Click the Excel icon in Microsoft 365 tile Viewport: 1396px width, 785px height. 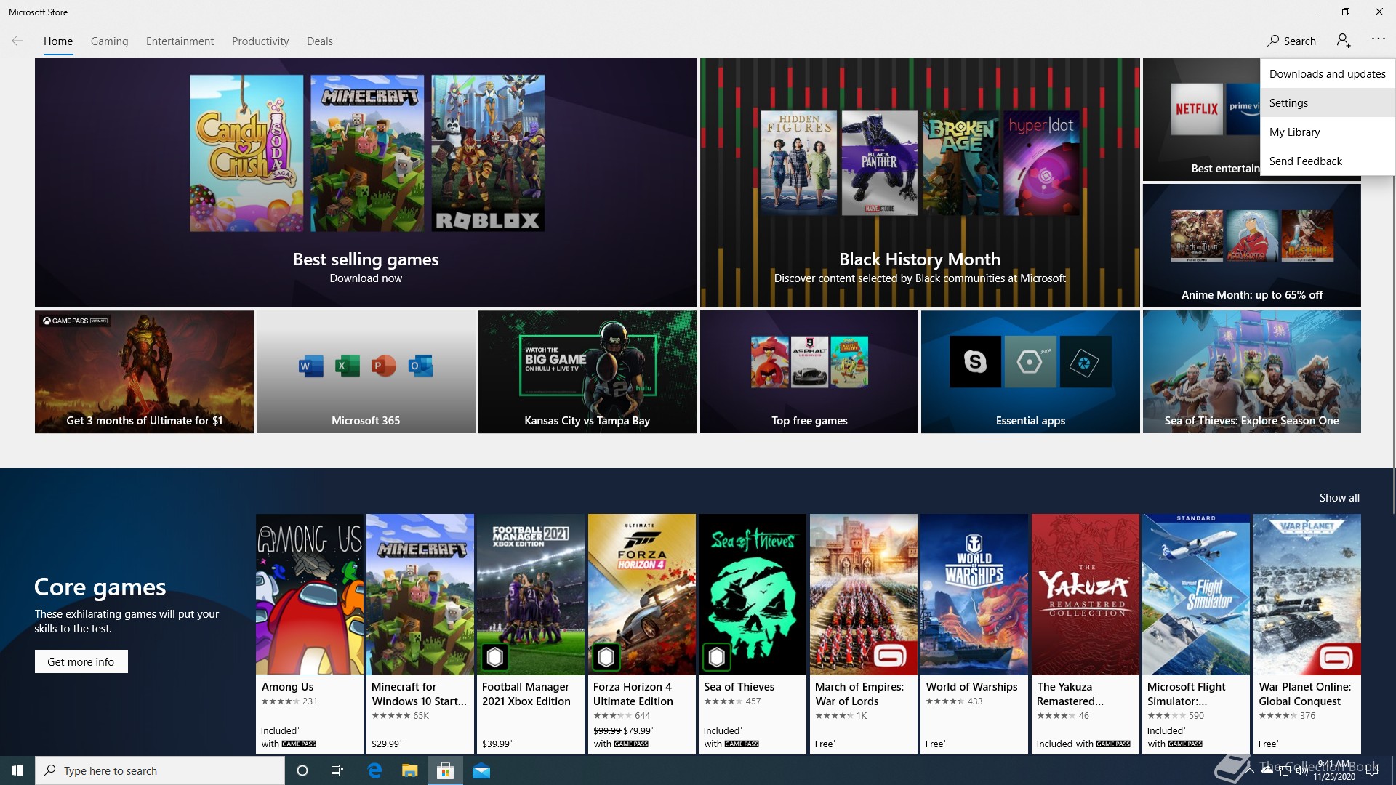[347, 366]
